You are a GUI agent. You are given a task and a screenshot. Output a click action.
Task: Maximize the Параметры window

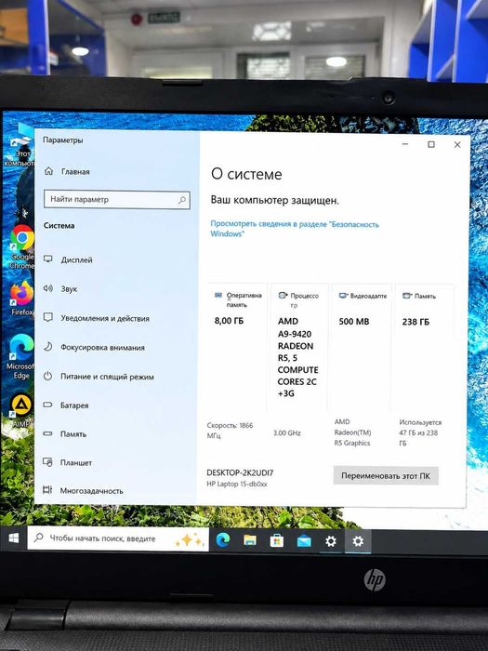[431, 144]
